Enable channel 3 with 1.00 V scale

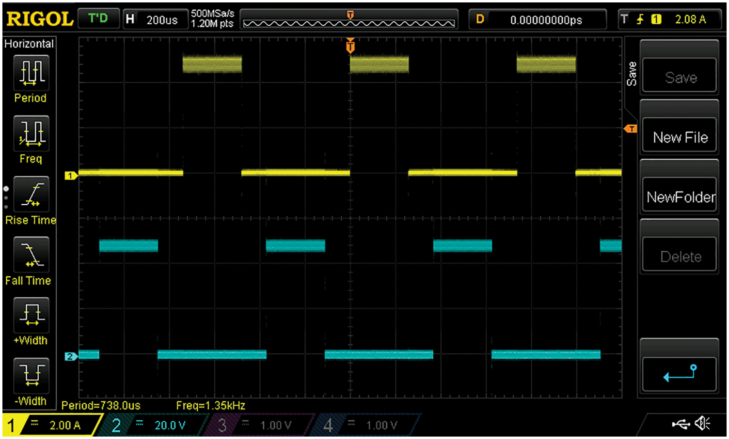click(x=261, y=425)
